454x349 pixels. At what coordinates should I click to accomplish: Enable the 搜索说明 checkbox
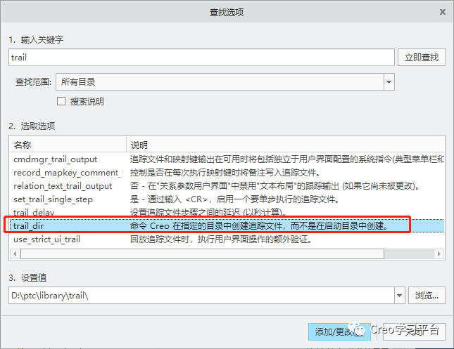point(61,101)
